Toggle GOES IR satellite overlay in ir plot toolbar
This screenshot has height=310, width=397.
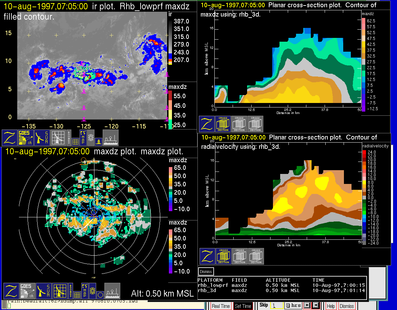click(27, 138)
